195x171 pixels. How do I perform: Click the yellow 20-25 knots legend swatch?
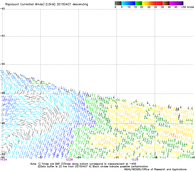pos(145,3)
